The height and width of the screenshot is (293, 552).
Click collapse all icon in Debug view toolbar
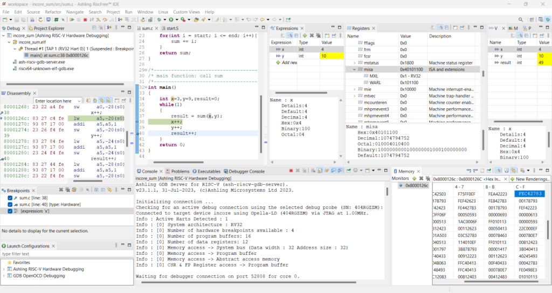pyautogui.click(x=94, y=27)
